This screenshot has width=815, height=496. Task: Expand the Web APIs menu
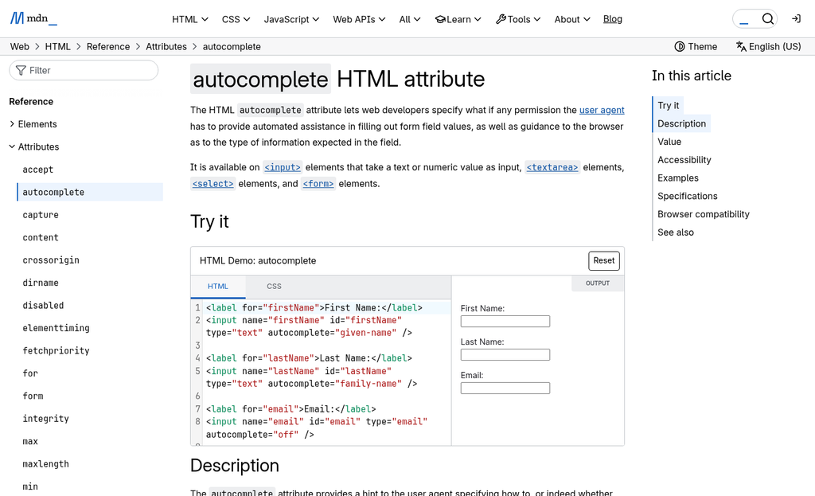click(x=359, y=19)
